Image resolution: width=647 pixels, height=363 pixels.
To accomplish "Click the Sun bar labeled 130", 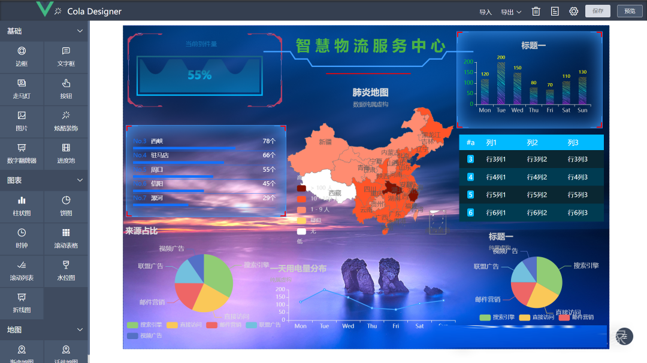I will click(582, 90).
